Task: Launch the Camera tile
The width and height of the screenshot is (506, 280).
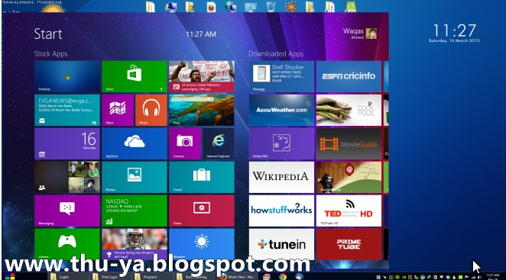Action: tap(184, 143)
